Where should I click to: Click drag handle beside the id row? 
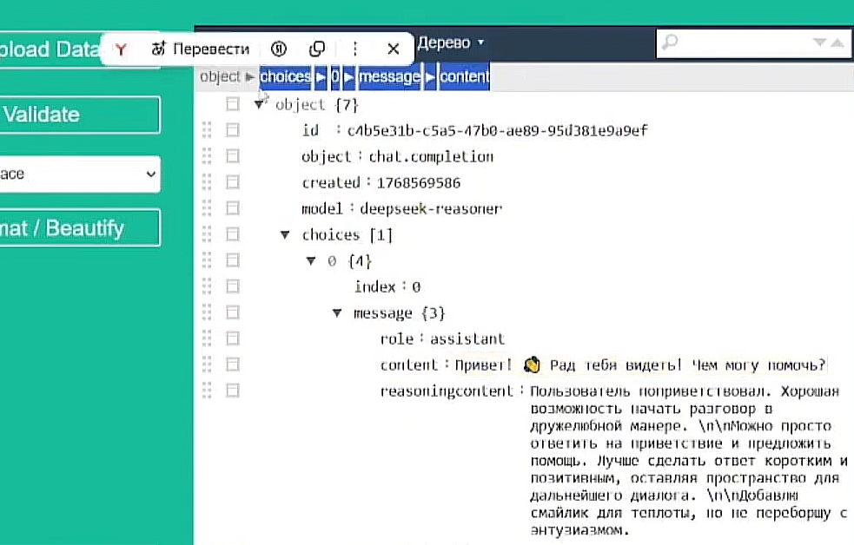207,130
